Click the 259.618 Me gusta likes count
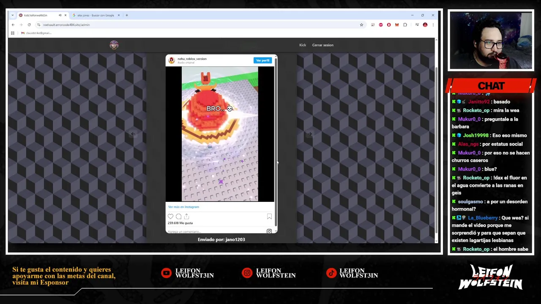Image resolution: width=541 pixels, height=304 pixels. (x=180, y=223)
